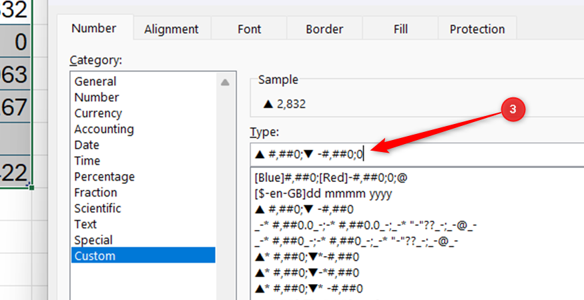
Task: Choose the Special category
Action: [143, 240]
